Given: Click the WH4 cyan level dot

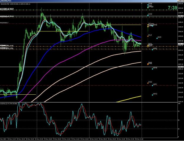Looking at the screenshot, I should (152, 69).
